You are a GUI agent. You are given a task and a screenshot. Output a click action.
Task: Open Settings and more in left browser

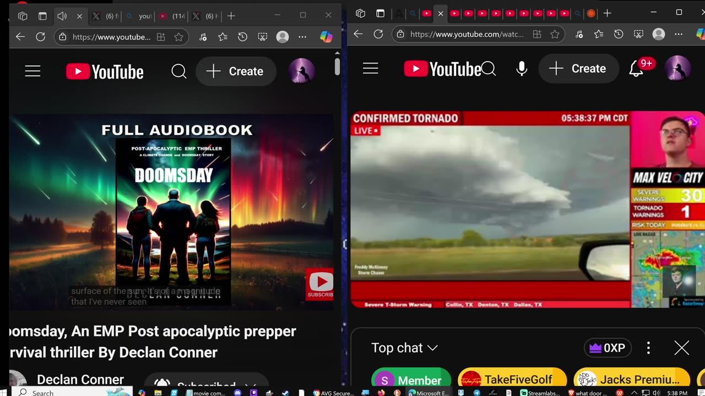[302, 37]
